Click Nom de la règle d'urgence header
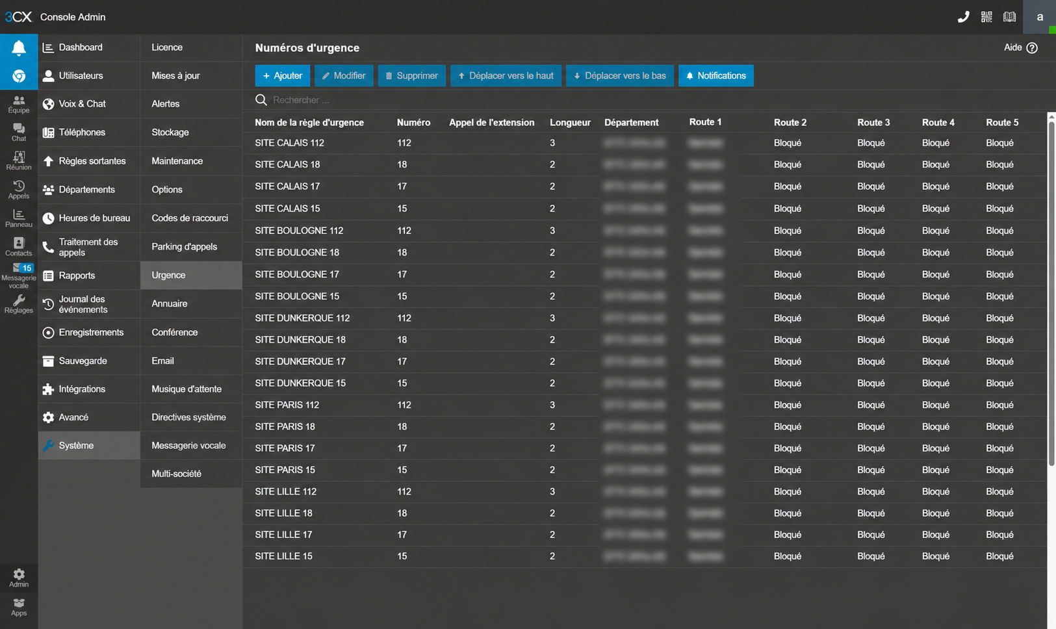Screen dimensions: 1056x629 point(309,123)
